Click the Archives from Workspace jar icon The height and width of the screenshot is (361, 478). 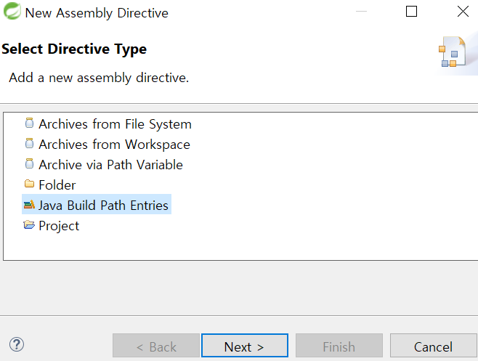[x=29, y=143]
